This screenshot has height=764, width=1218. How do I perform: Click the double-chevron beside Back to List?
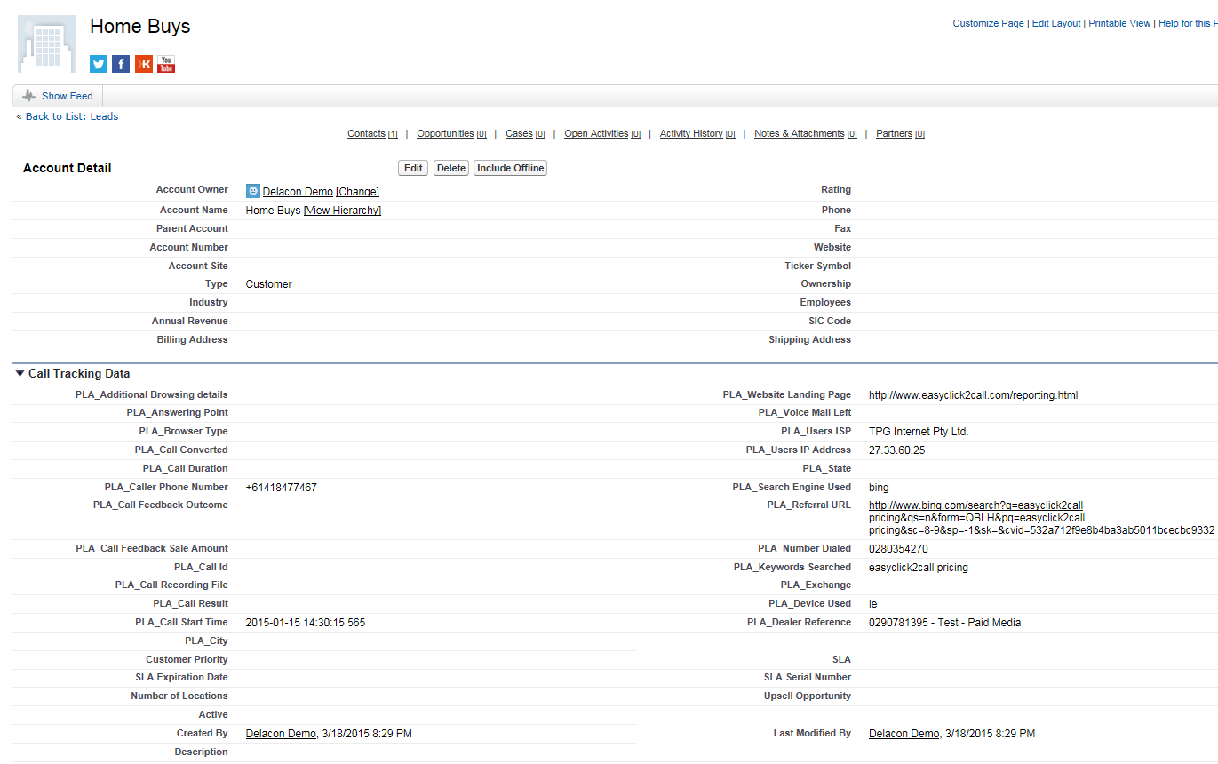(18, 115)
